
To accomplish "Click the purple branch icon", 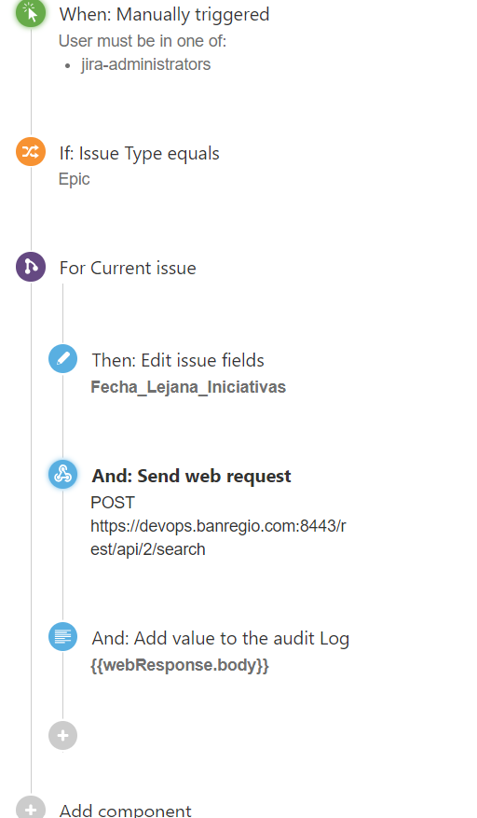I will [x=31, y=267].
